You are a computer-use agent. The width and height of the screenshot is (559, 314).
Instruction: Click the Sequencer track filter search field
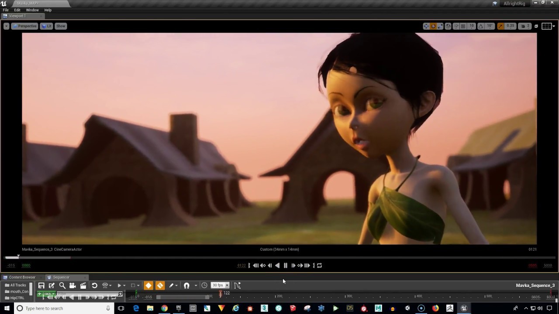pyautogui.click(x=90, y=294)
